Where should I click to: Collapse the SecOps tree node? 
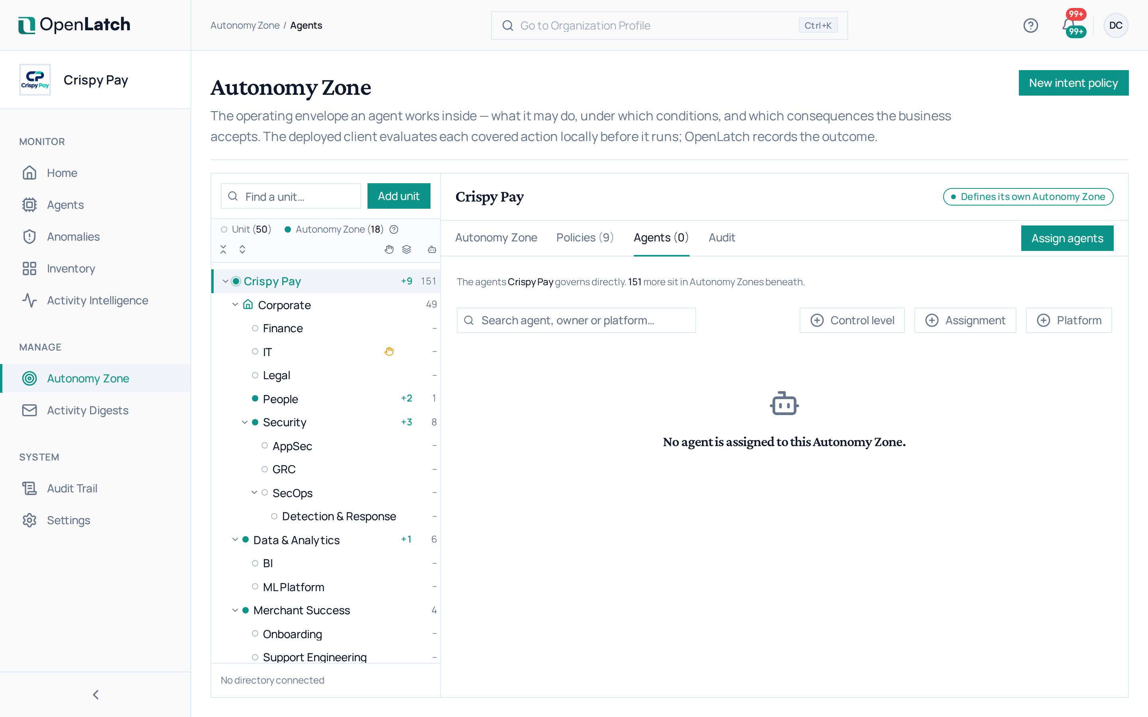point(254,493)
